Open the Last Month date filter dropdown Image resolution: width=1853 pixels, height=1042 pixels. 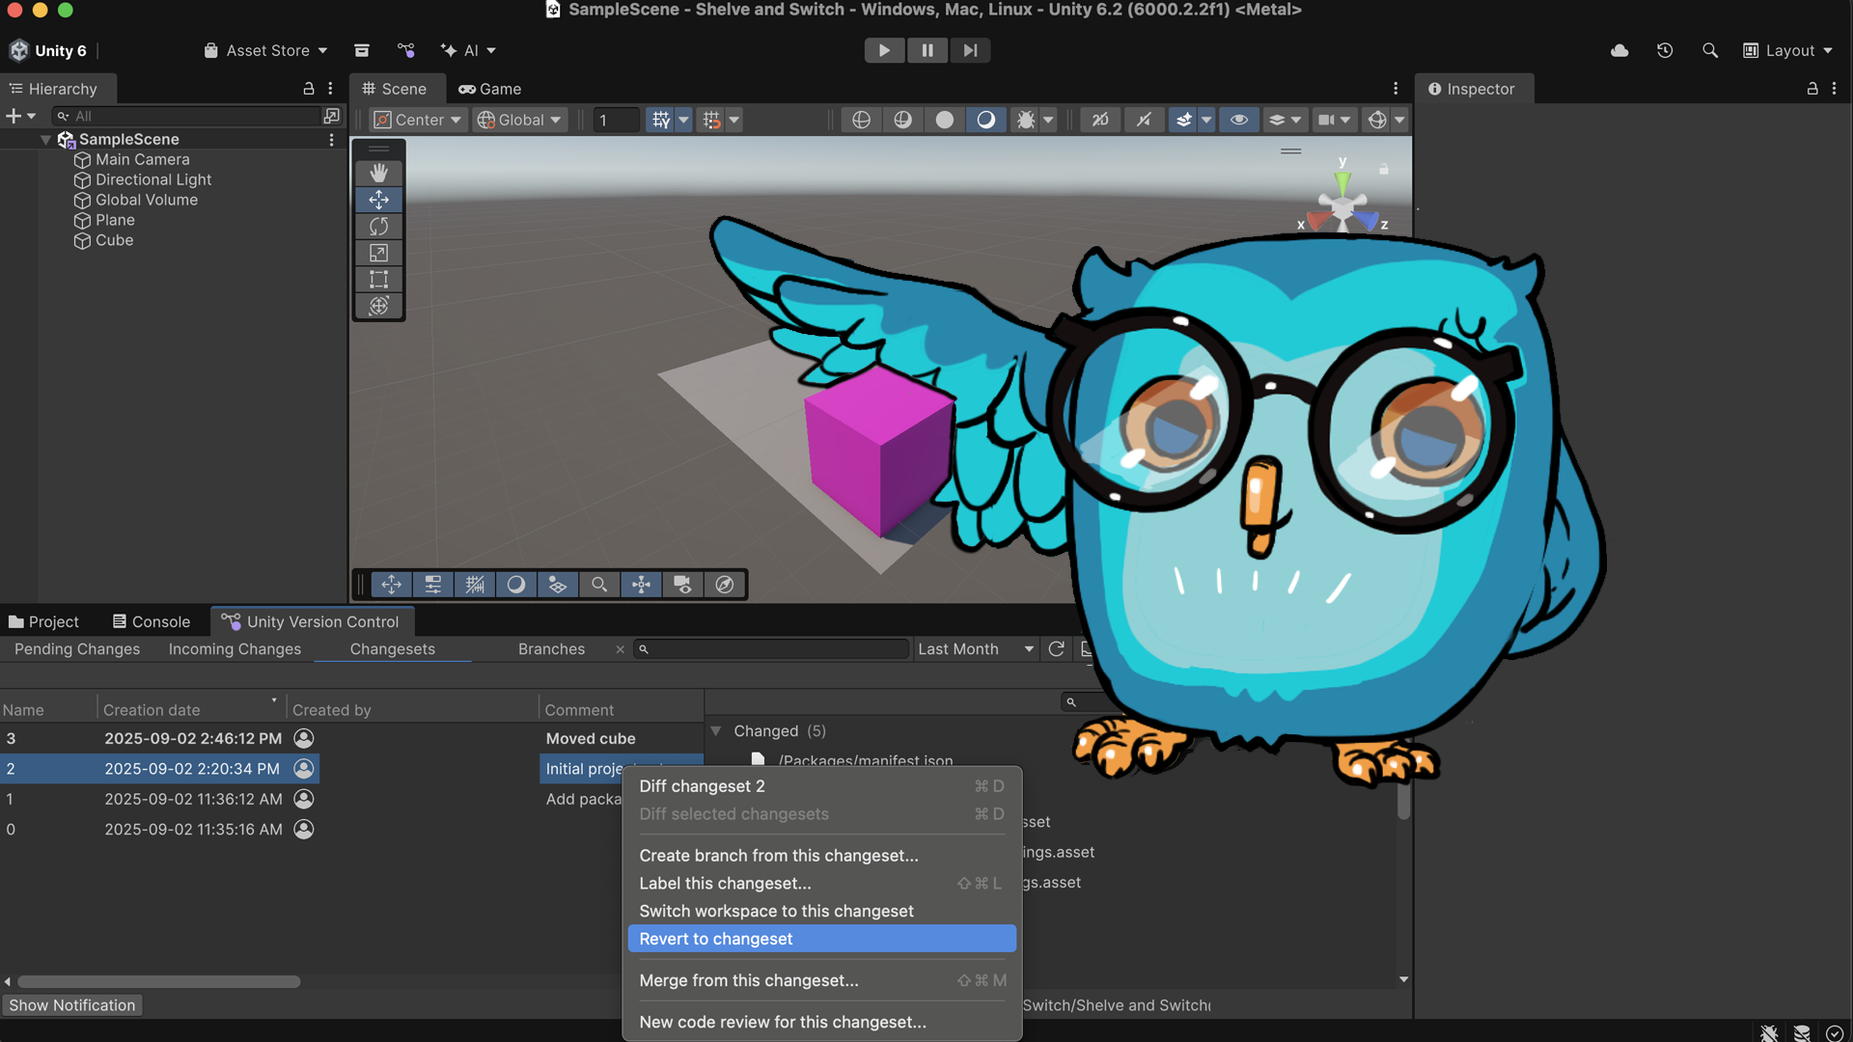click(x=975, y=649)
